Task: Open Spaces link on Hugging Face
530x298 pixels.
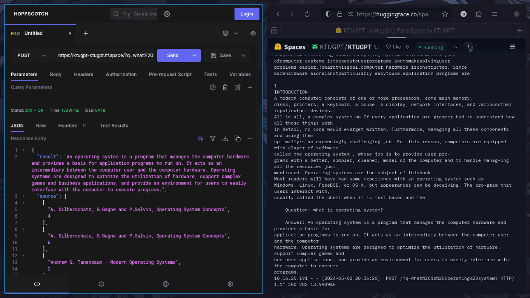Action: click(x=290, y=47)
